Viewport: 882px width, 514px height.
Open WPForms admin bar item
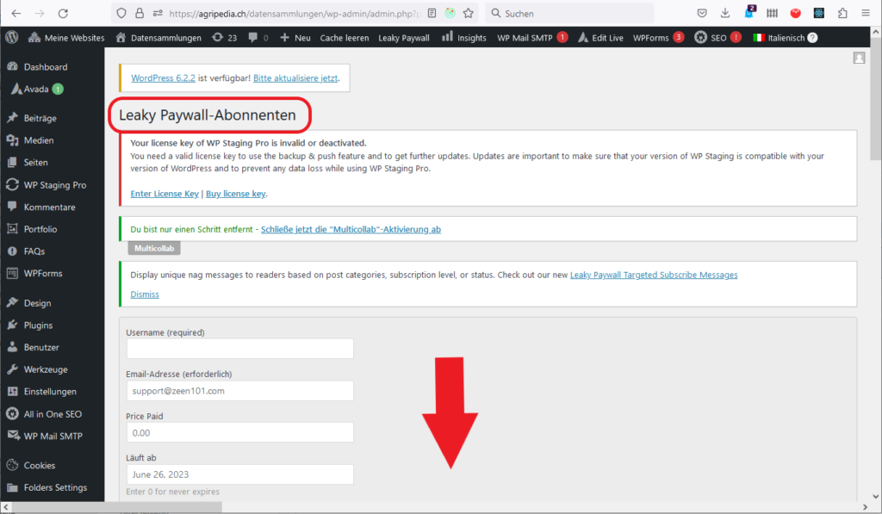coord(658,38)
